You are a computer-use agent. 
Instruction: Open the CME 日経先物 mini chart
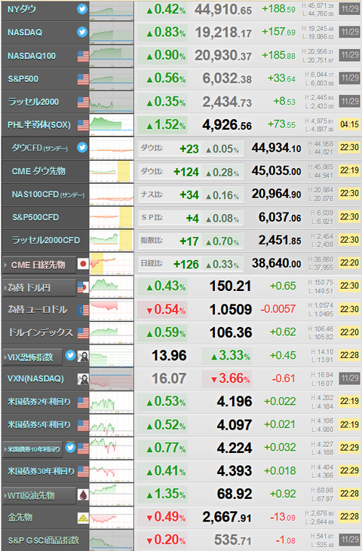coord(112,264)
